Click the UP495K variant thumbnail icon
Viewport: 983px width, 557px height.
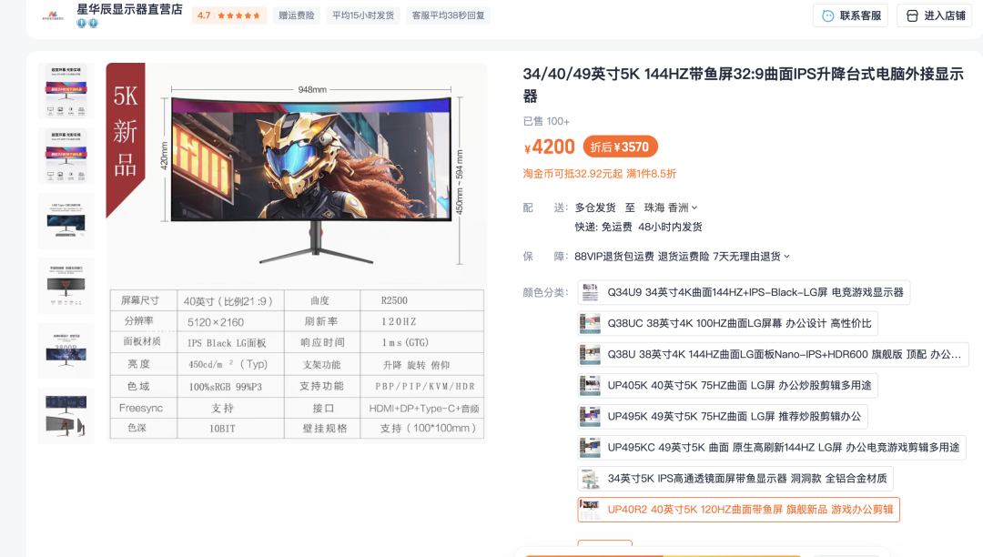pos(589,416)
